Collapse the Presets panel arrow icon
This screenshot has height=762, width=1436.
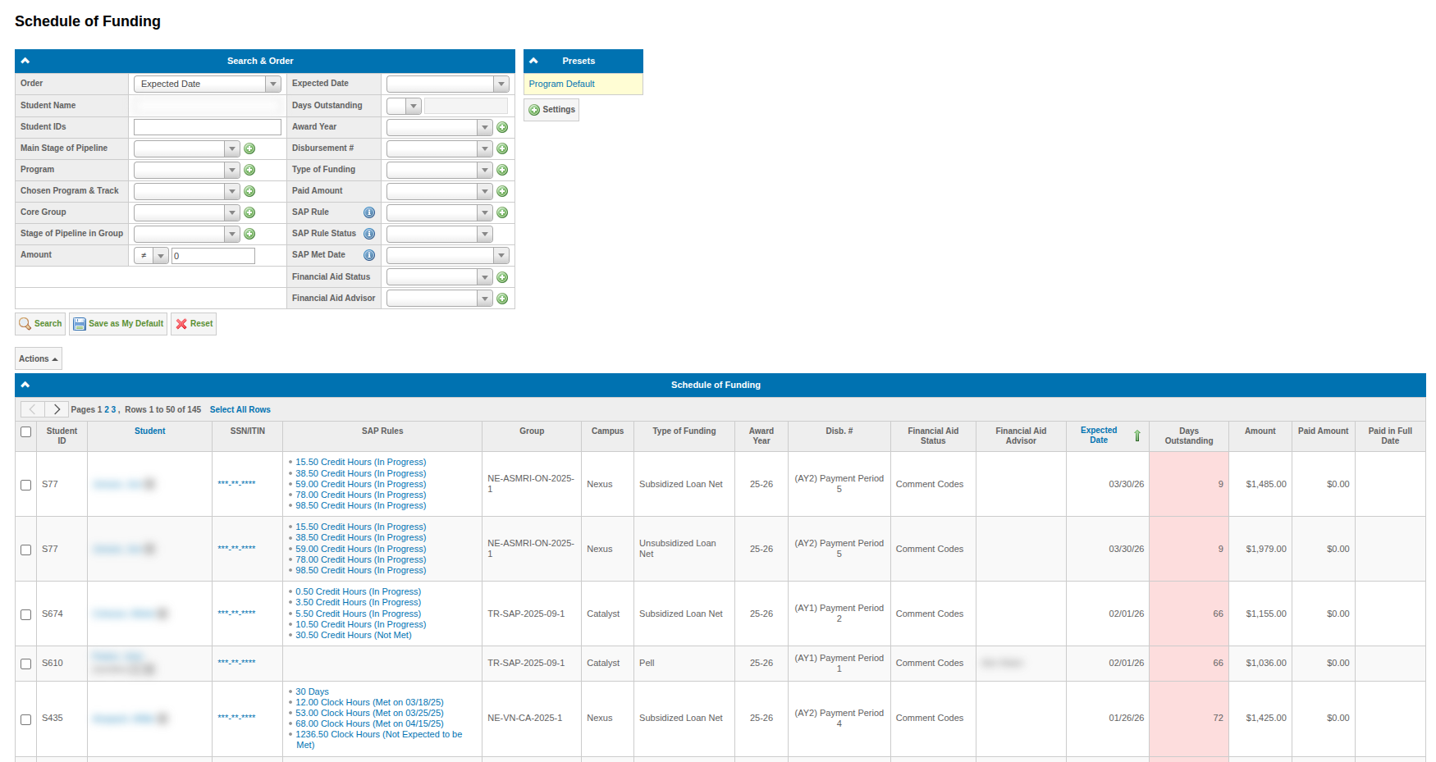(x=533, y=61)
